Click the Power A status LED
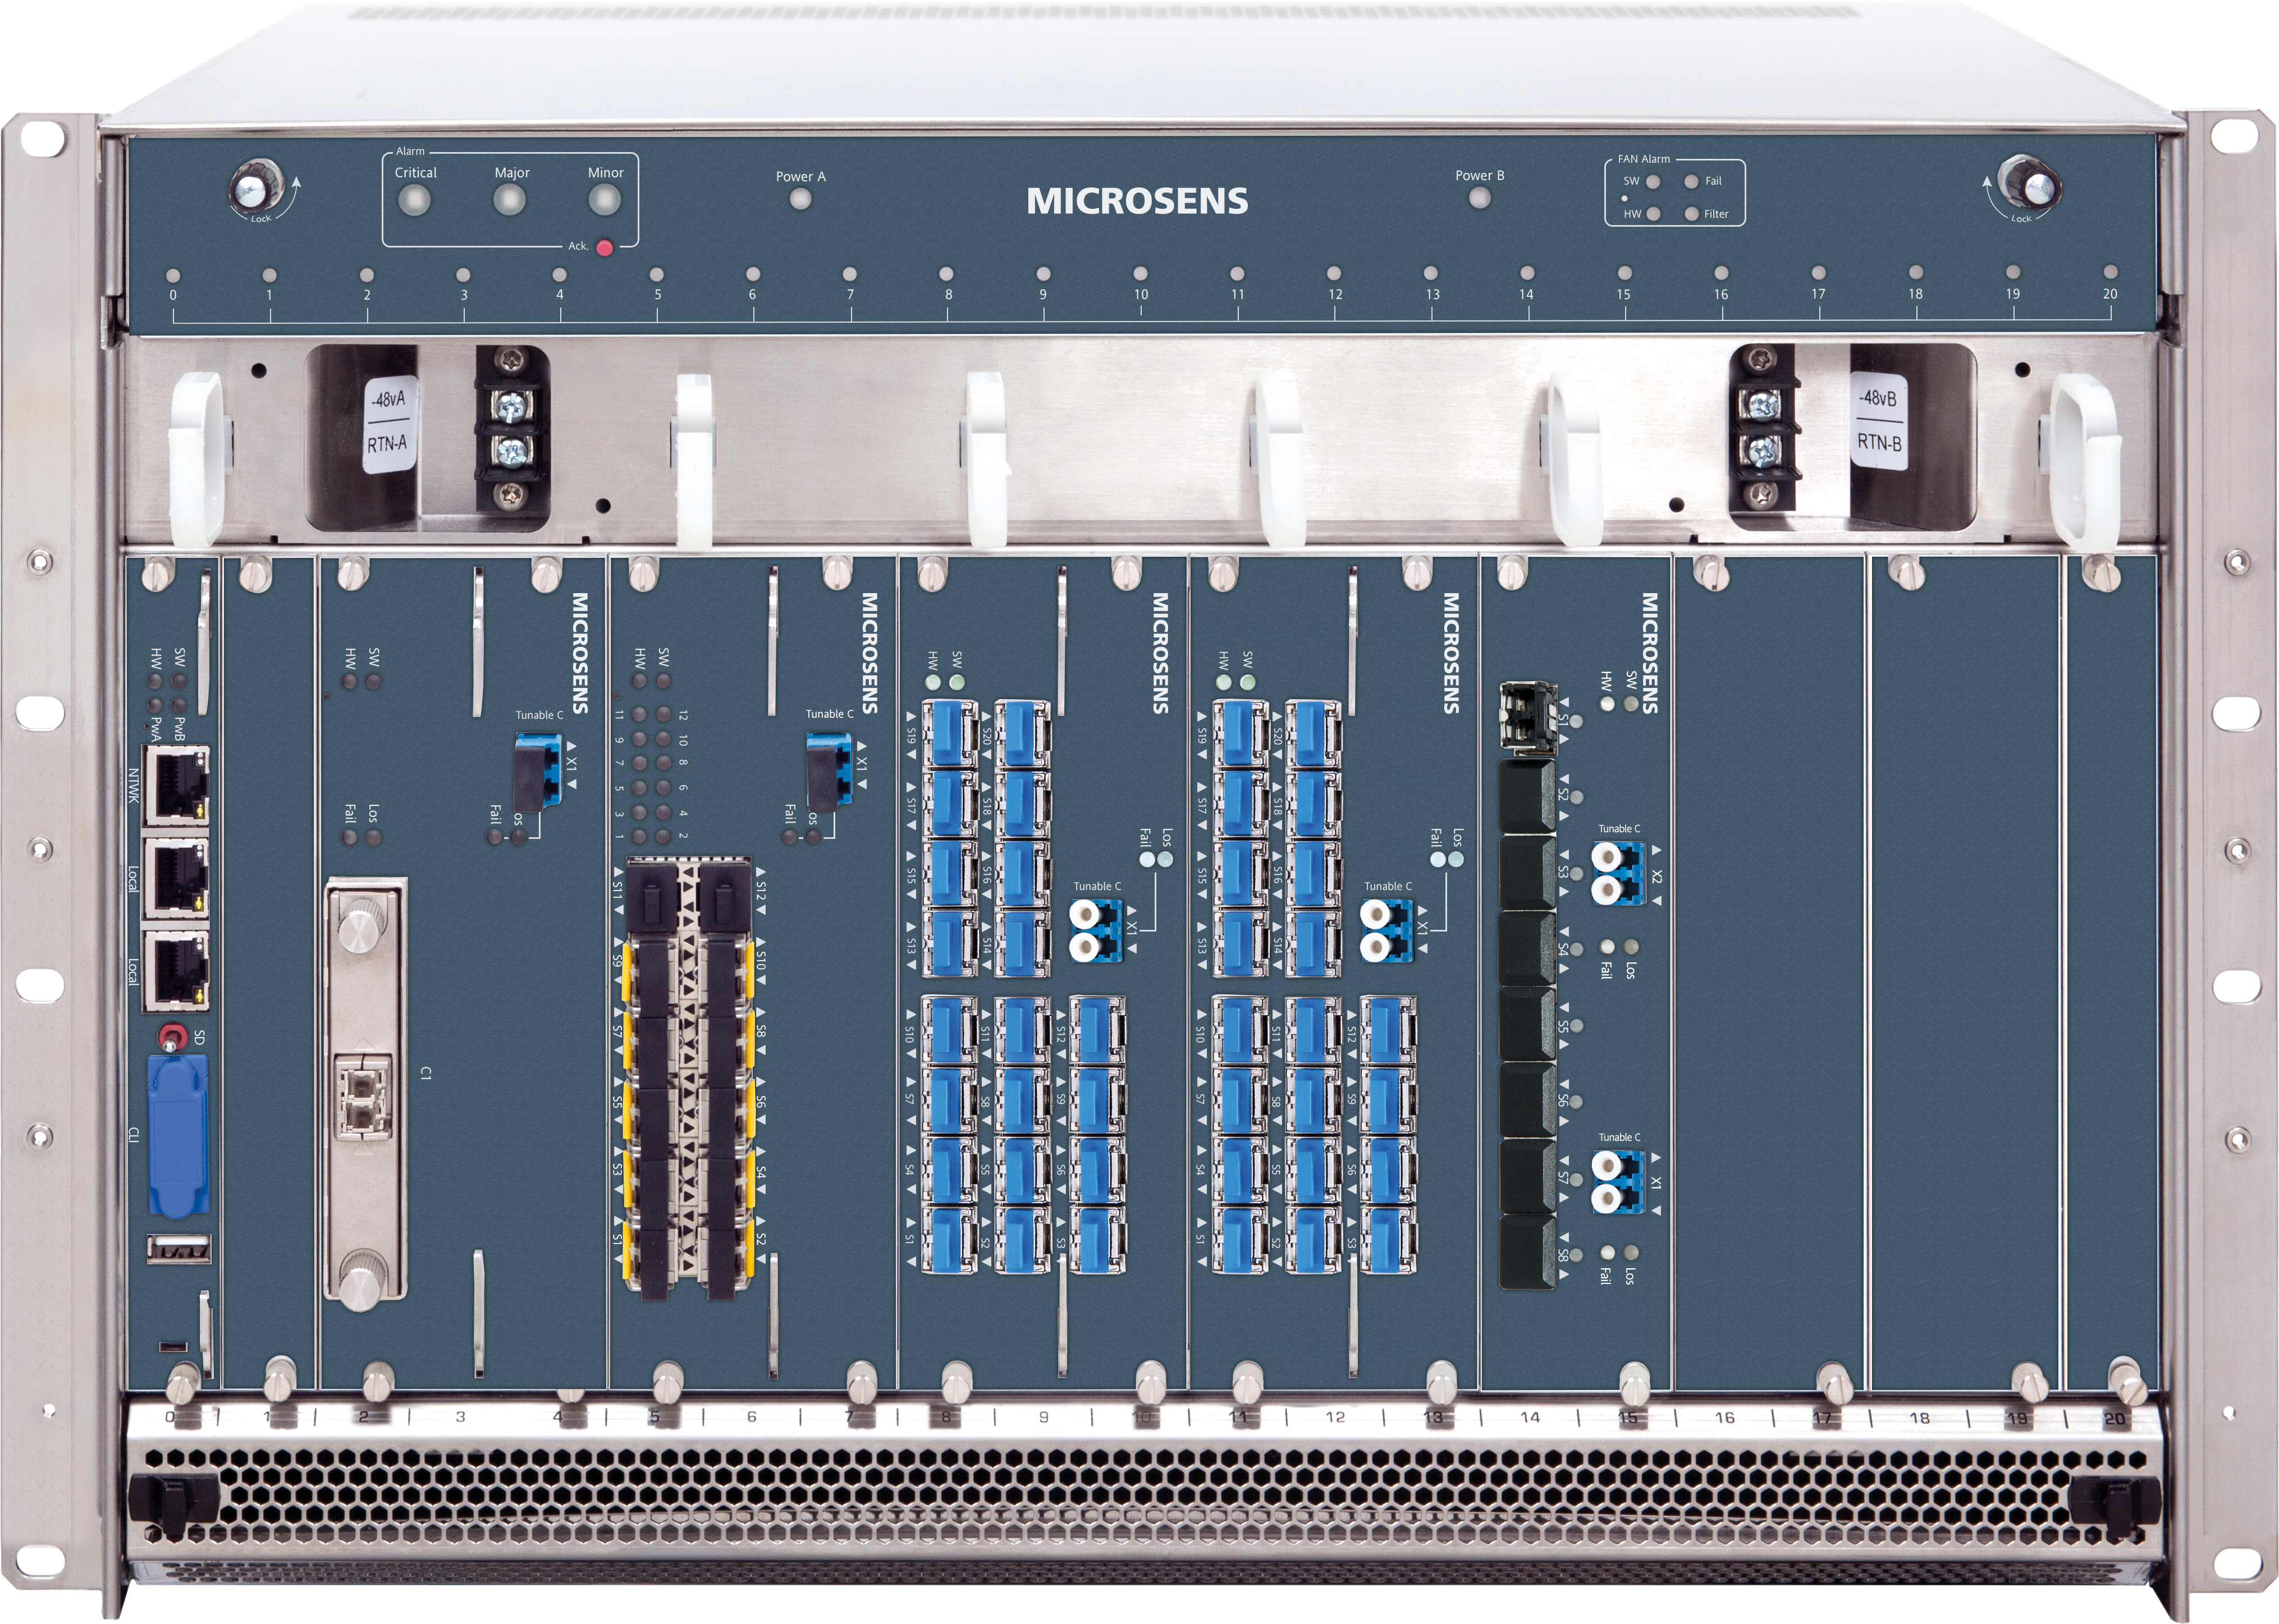The height and width of the screenshot is (1624, 2279). (800, 198)
